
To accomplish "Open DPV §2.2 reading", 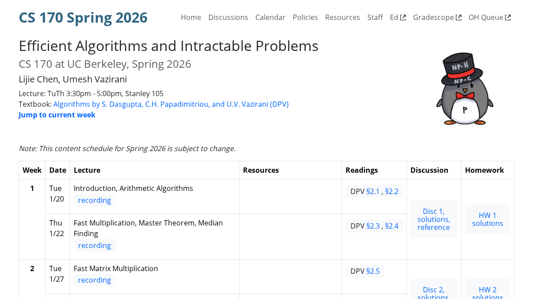I will click(x=392, y=191).
